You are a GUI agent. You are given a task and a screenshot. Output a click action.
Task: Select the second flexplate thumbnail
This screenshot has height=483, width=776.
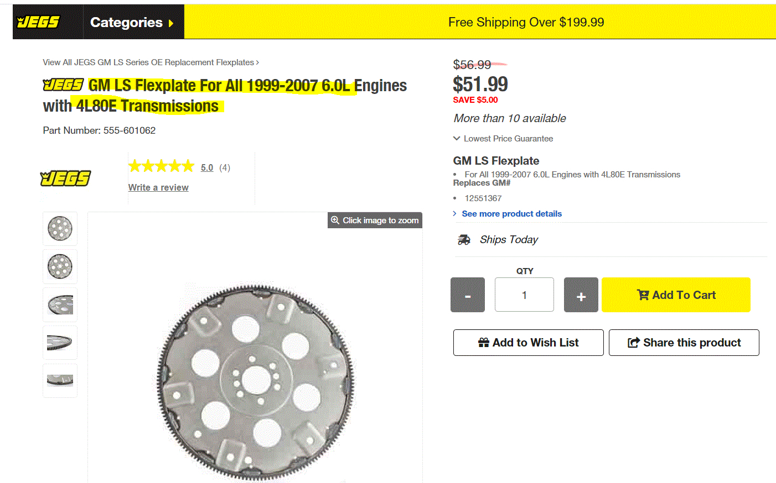pyautogui.click(x=60, y=266)
